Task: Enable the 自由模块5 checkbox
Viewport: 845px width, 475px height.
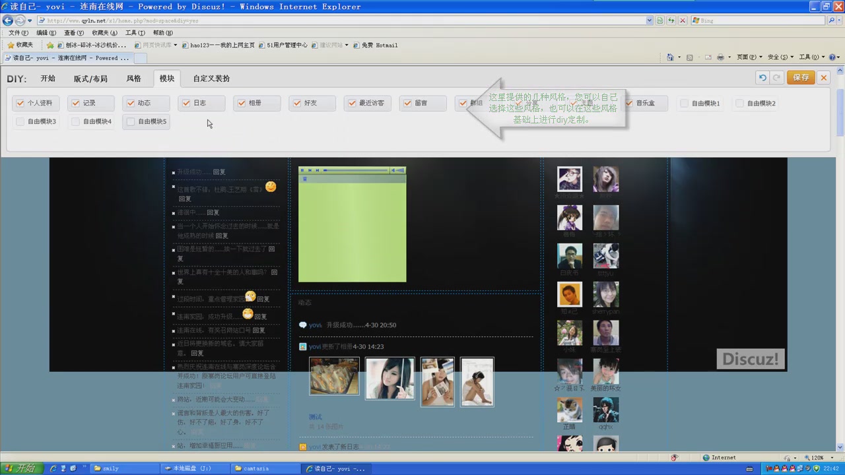Action: (x=131, y=121)
